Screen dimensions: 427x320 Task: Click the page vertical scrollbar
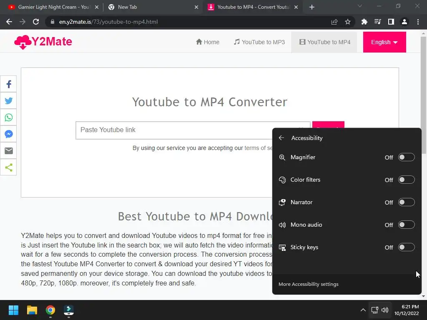(423, 95)
